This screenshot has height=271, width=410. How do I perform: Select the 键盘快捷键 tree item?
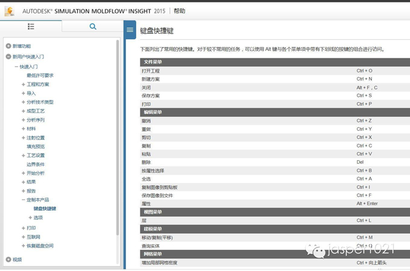pyautogui.click(x=45, y=208)
